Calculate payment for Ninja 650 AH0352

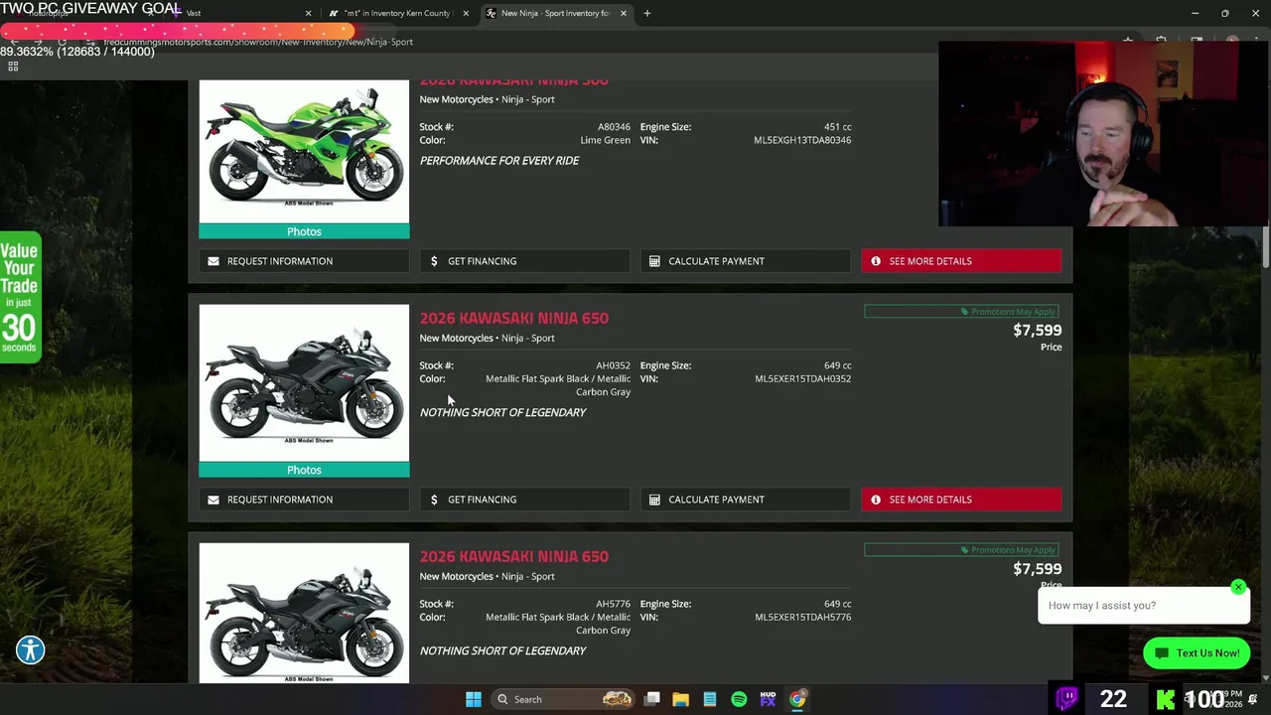pos(745,500)
